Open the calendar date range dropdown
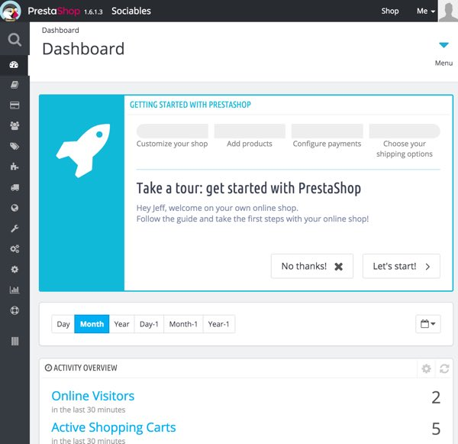The height and width of the screenshot is (444, 458). coord(428,324)
